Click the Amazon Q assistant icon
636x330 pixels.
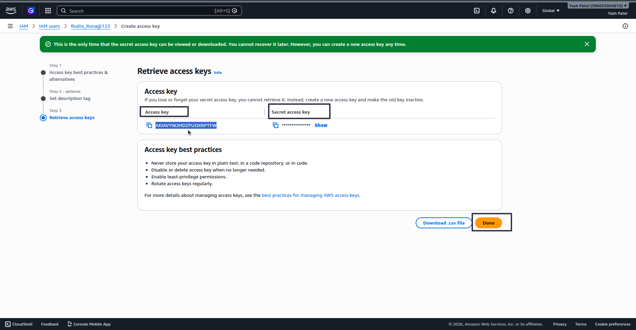click(x=31, y=11)
